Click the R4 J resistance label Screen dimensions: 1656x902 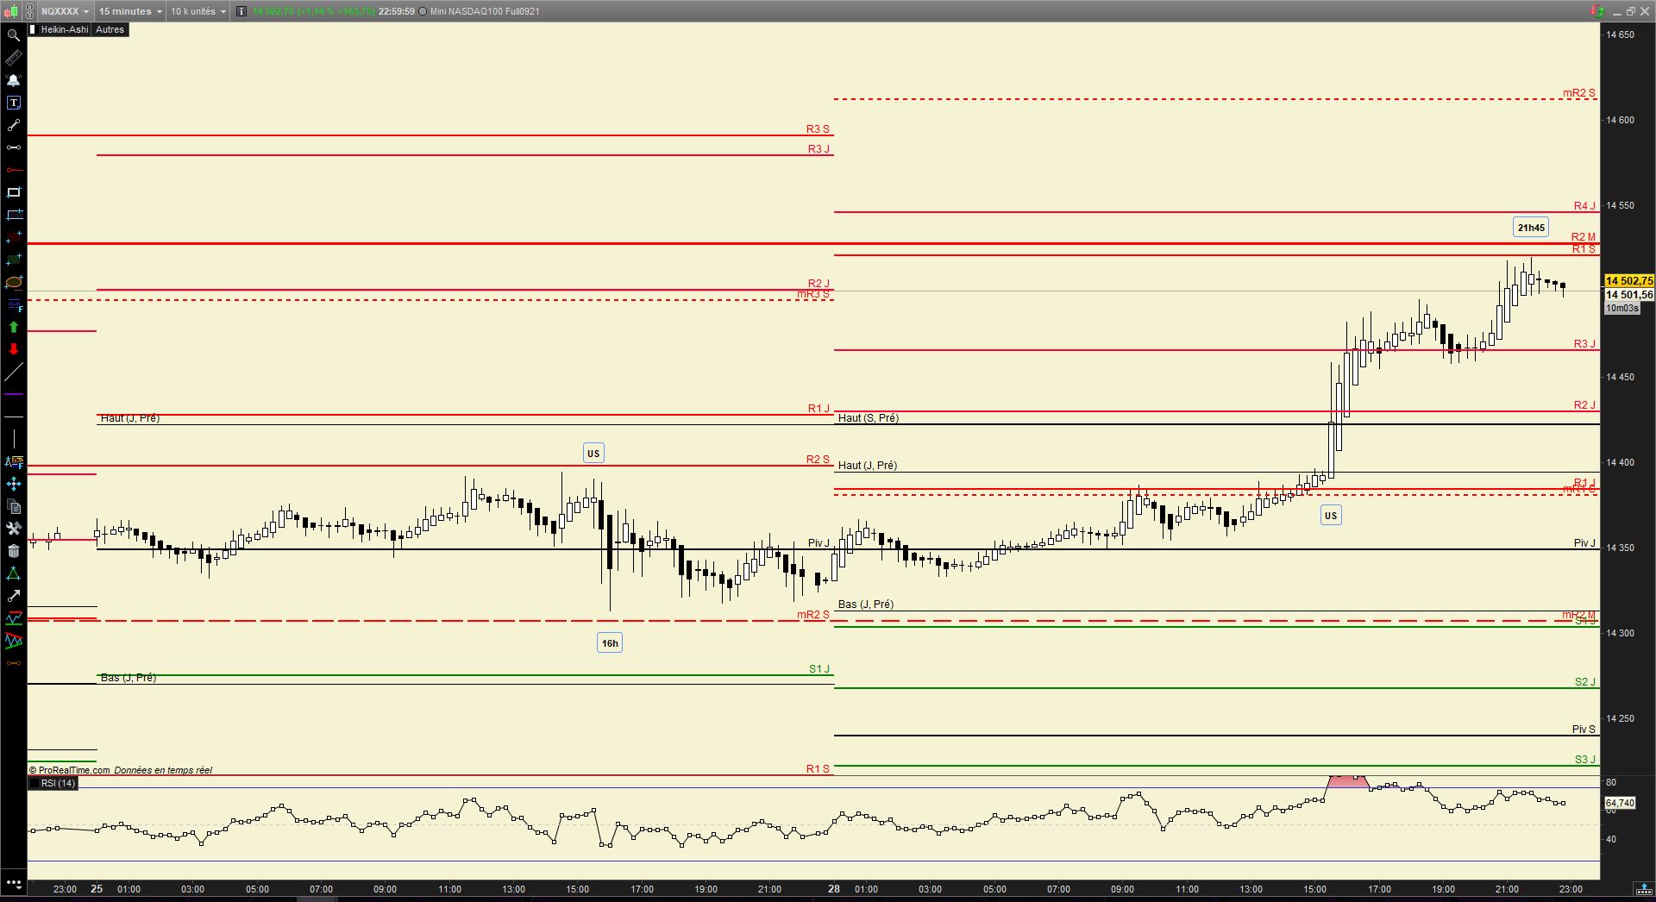tap(1584, 206)
